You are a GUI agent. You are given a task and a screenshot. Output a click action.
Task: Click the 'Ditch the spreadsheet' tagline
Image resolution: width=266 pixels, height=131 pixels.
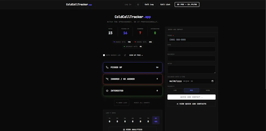pyautogui.click(x=133, y=22)
